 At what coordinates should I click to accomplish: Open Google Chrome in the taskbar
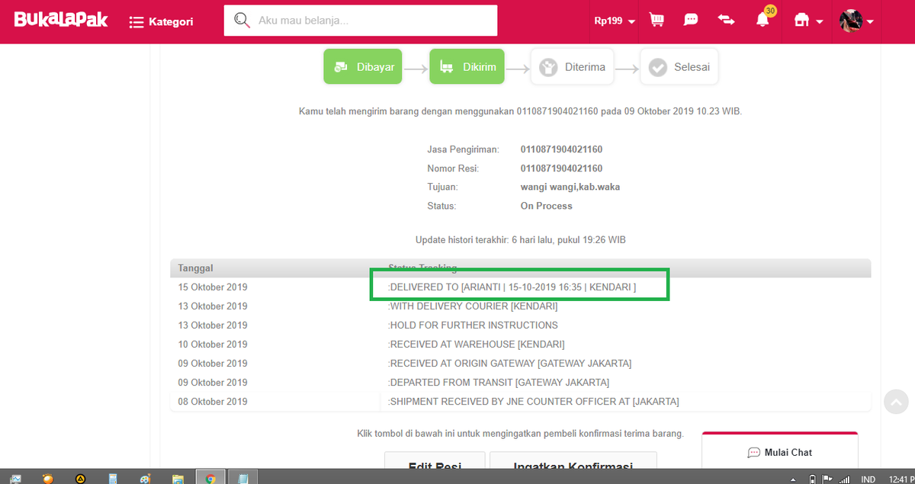(x=210, y=478)
